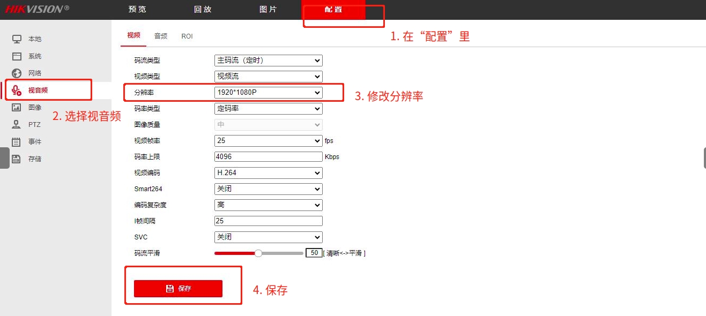The image size is (706, 316).
Task: Select the 视音频 microphone icon
Action: coord(17,90)
